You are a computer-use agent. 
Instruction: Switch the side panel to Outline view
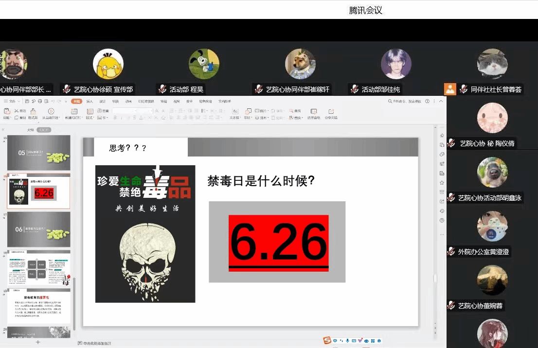tap(31, 130)
